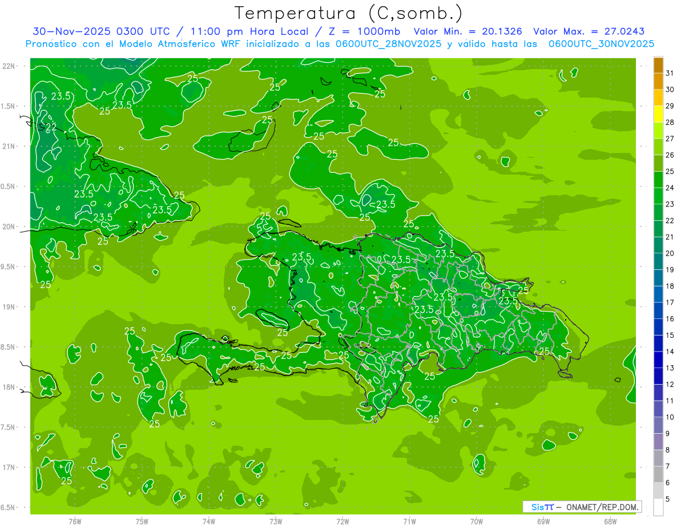
Task: Click the color scale value 5
Action: [668, 499]
